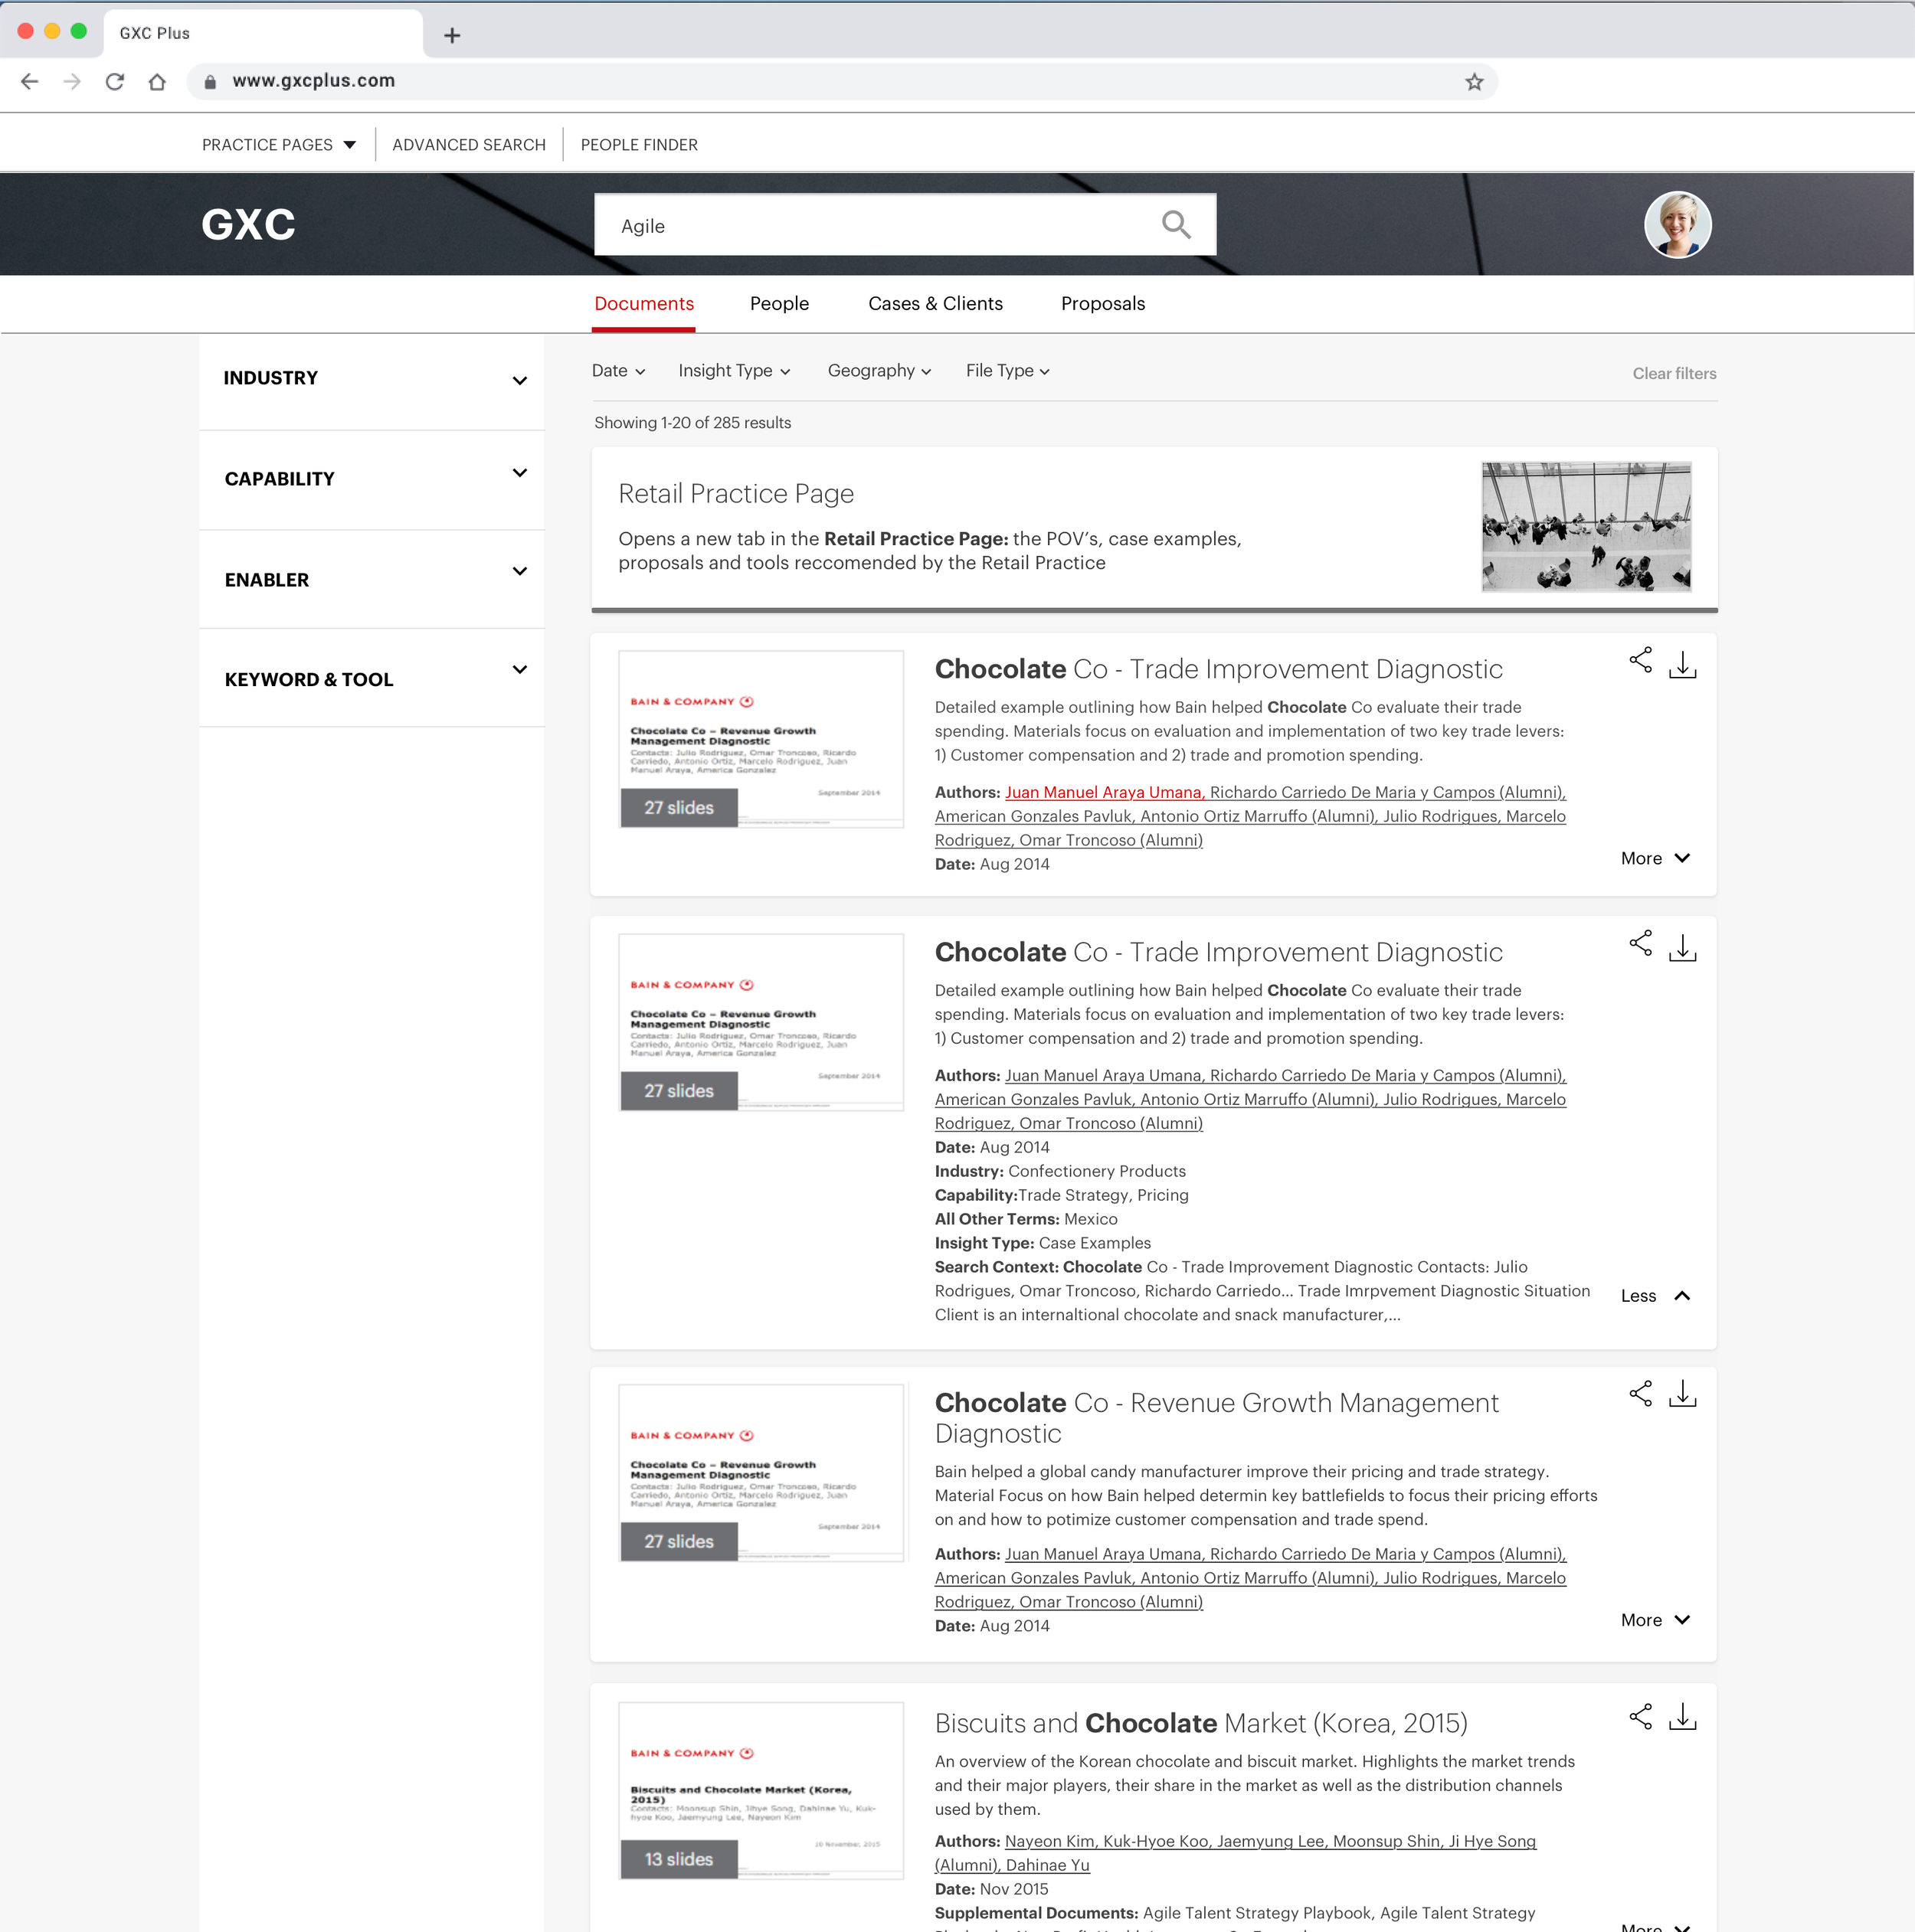Click the browser forward arrow
The width and height of the screenshot is (1915, 1932).
tap(72, 82)
